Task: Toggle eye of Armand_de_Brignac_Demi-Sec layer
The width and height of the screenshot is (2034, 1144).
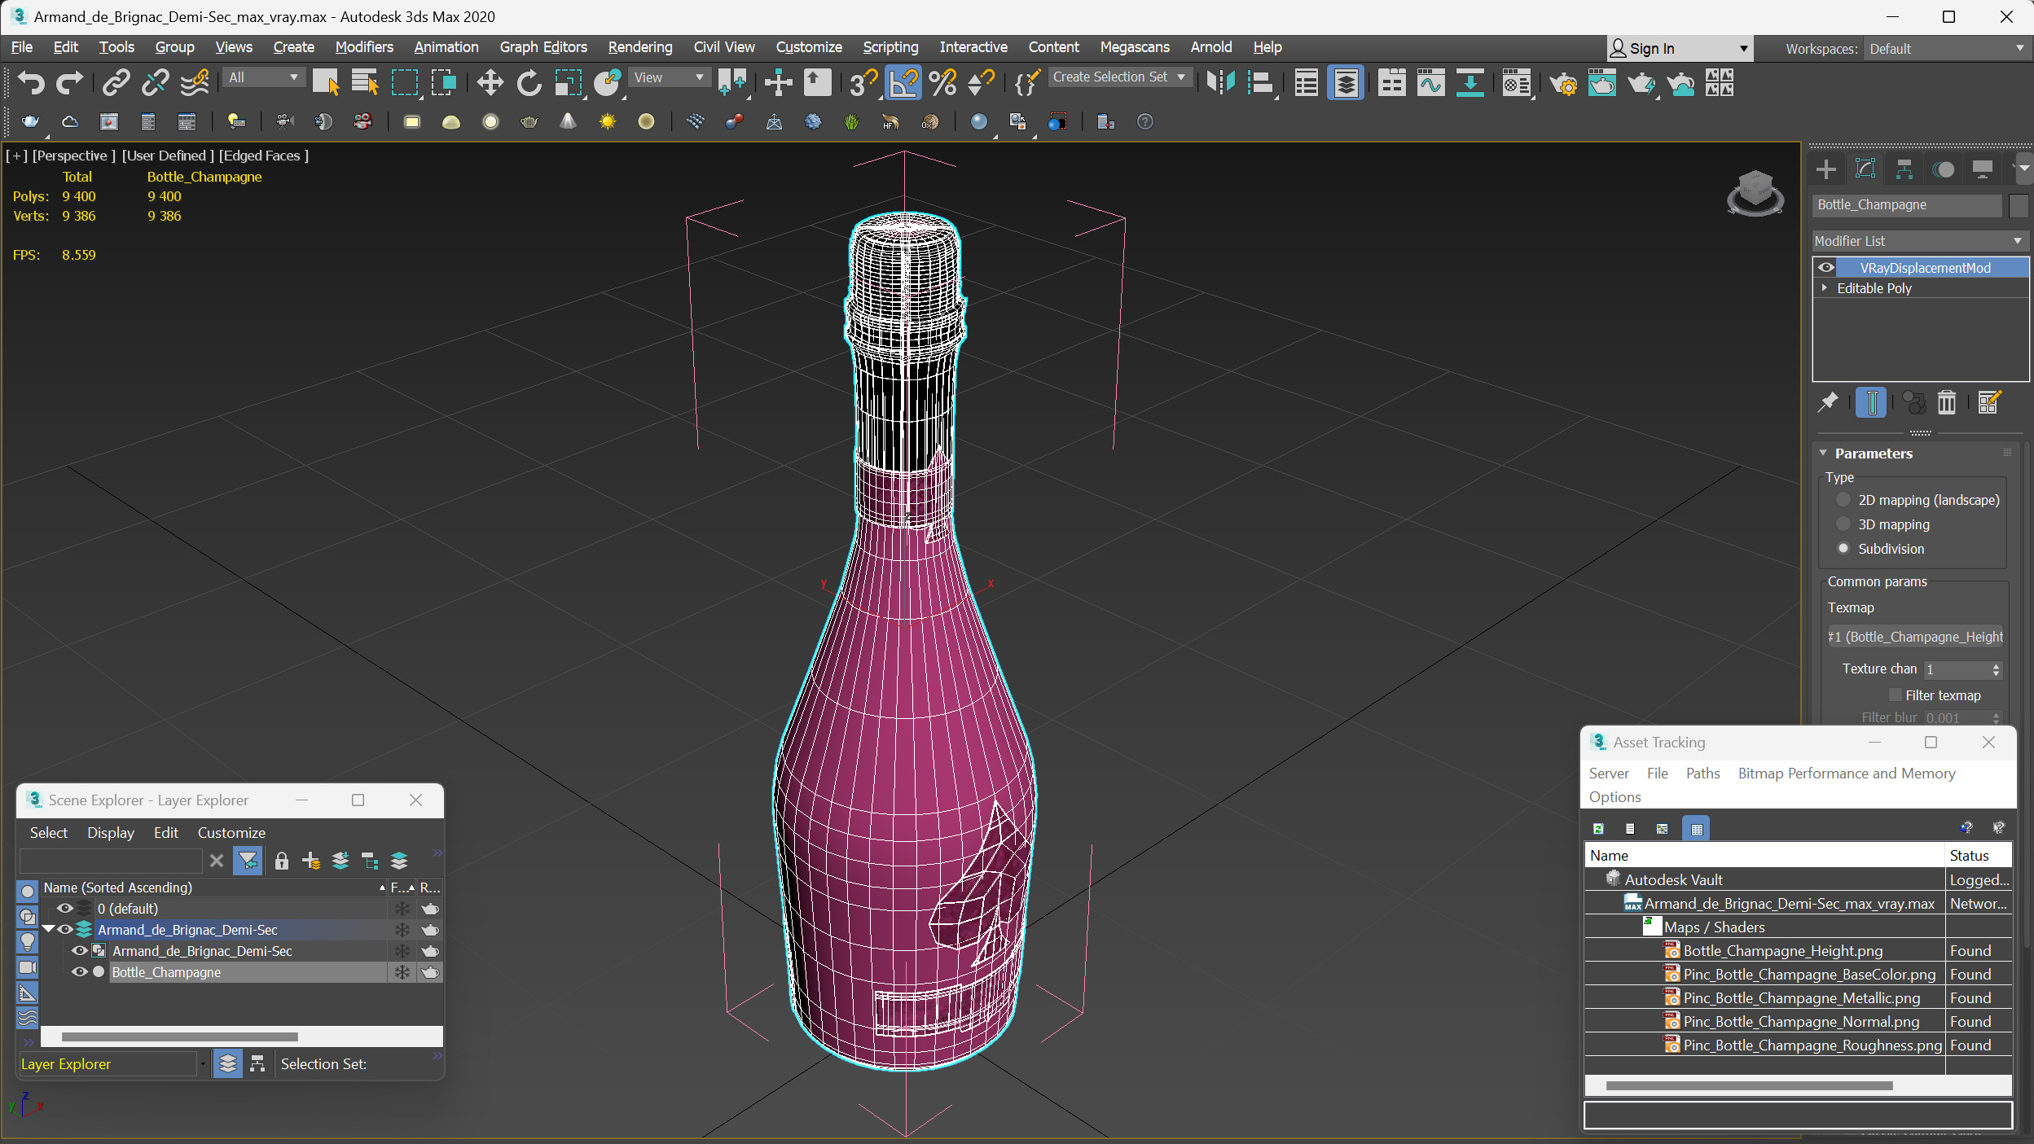Action: (64, 929)
